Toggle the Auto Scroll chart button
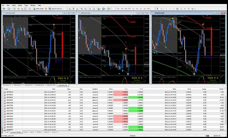 90,9
